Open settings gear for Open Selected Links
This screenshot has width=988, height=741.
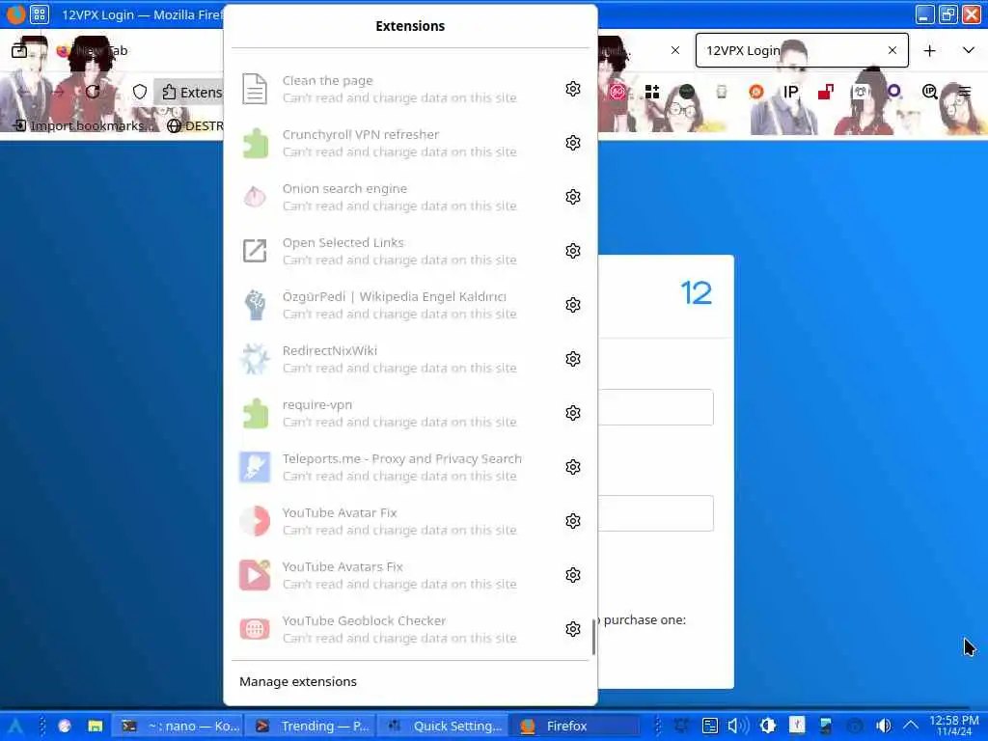pyautogui.click(x=572, y=251)
